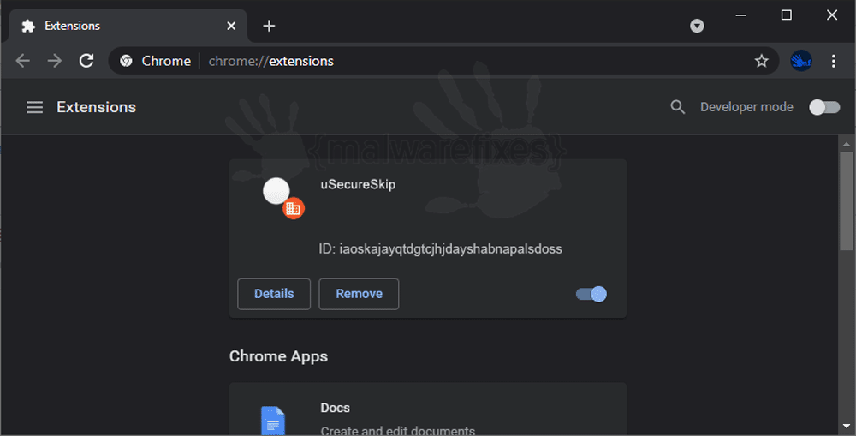
Task: Click the forward navigation arrow
Action: (x=55, y=61)
